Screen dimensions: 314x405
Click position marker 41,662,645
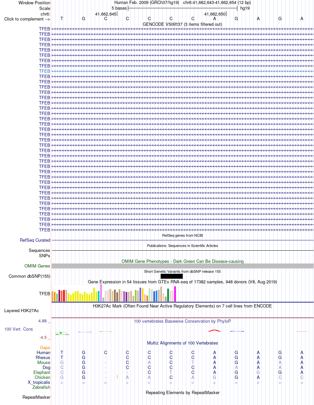click(106, 14)
